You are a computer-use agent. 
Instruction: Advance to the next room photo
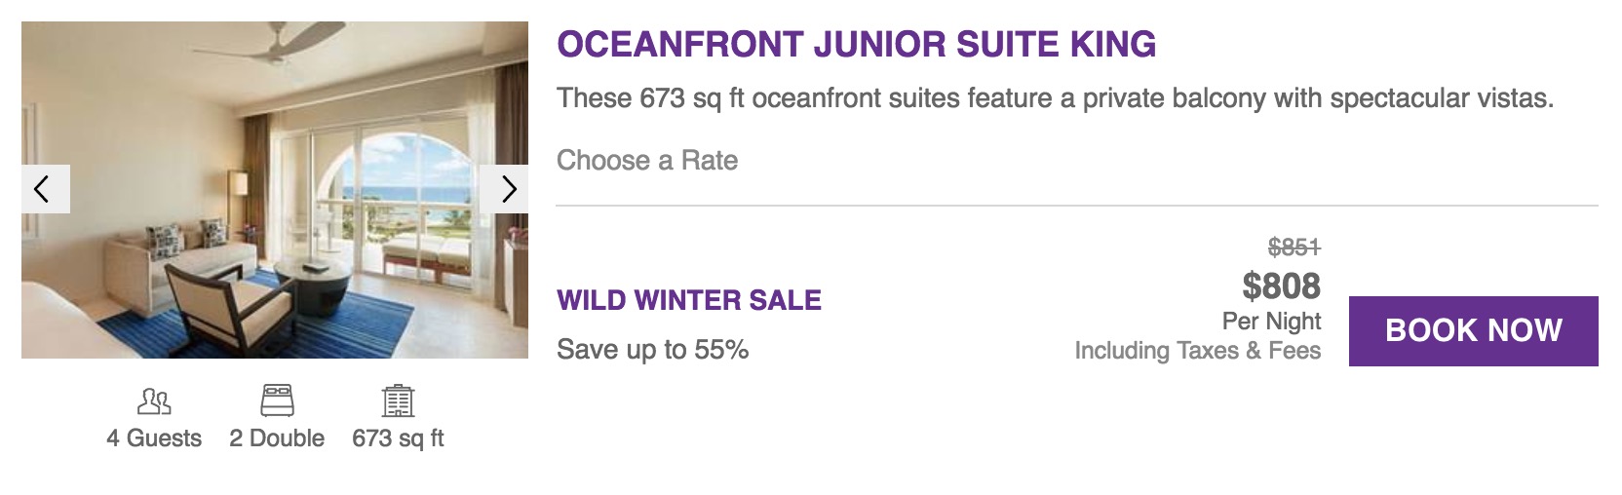click(505, 189)
